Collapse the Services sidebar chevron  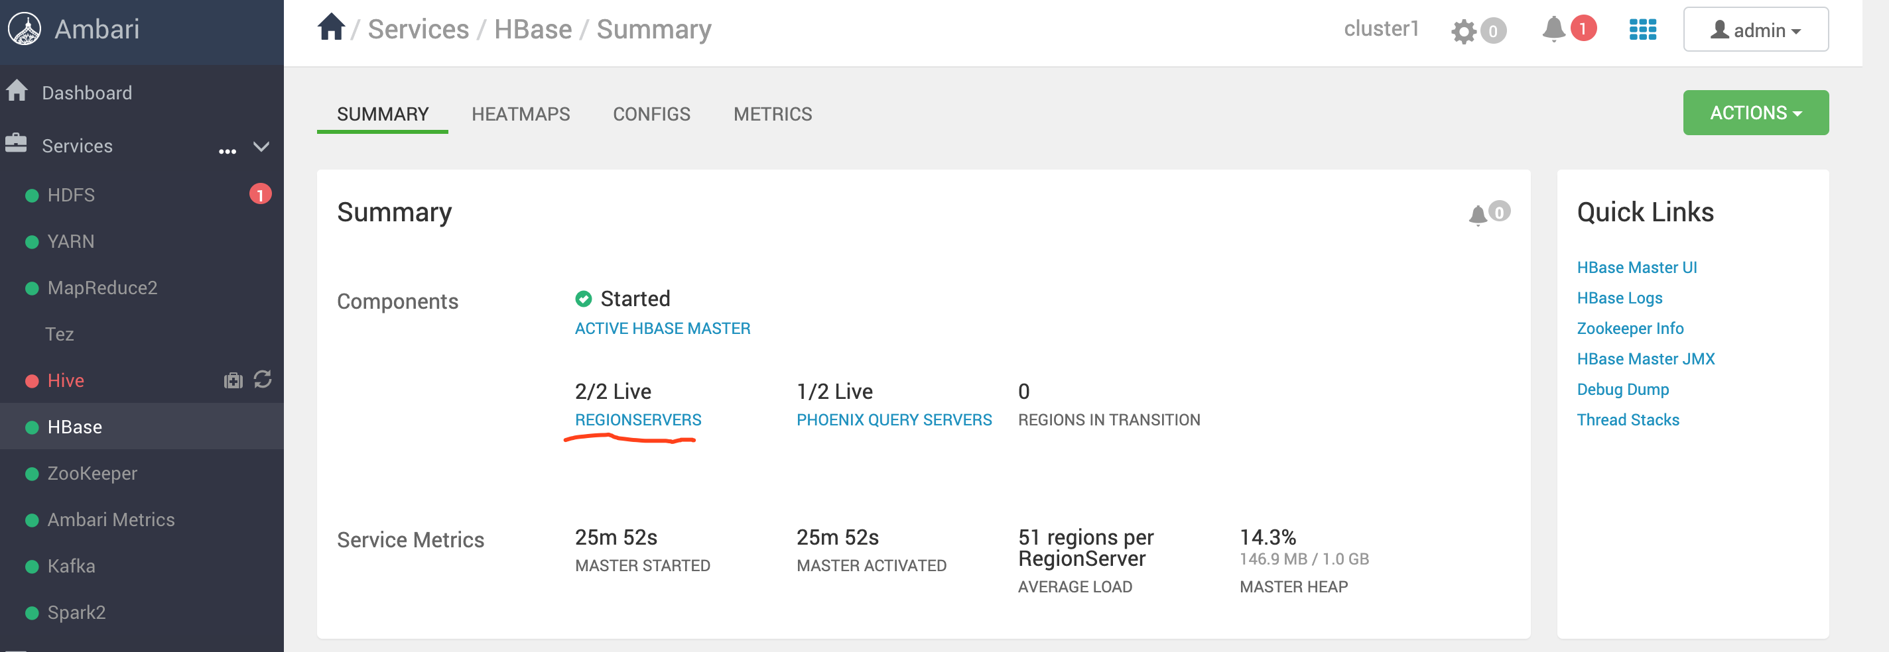261,146
